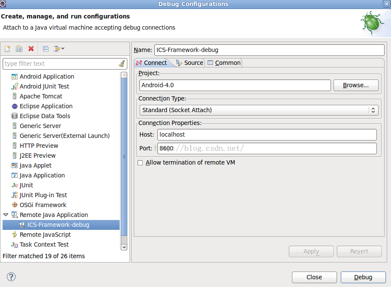Viewport: 391px width, 287px height.
Task: Select the Apache Tomcat configuration type
Action: coord(41,96)
